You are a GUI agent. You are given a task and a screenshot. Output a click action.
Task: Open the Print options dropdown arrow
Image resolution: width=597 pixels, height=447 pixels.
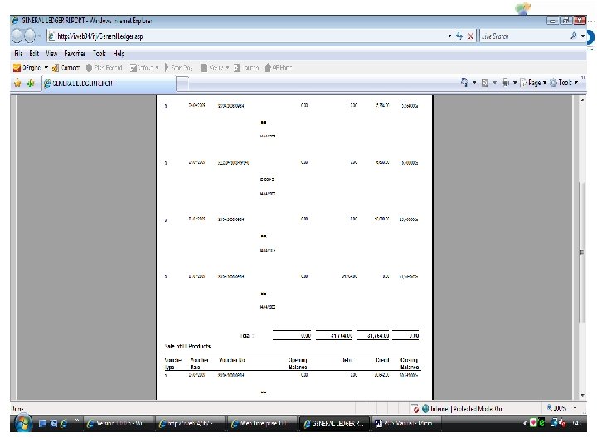tap(515, 83)
